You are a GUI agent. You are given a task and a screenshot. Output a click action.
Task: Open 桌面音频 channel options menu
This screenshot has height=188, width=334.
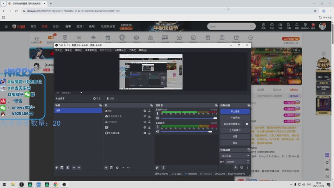[x=158, y=127]
